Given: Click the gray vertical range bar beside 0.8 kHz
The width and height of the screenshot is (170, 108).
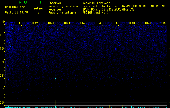Looking at the screenshot, I should click(5, 72).
